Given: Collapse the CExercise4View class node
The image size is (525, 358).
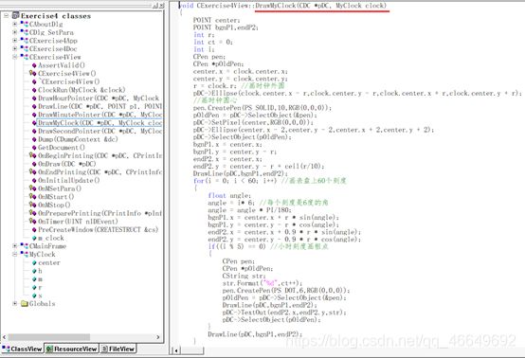Looking at the screenshot, I should tap(15, 57).
